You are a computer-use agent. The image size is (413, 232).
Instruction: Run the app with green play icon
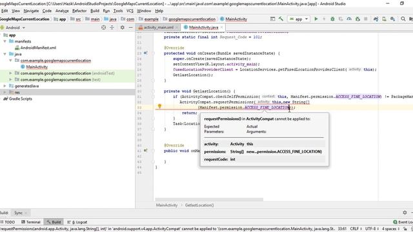coord(316,19)
